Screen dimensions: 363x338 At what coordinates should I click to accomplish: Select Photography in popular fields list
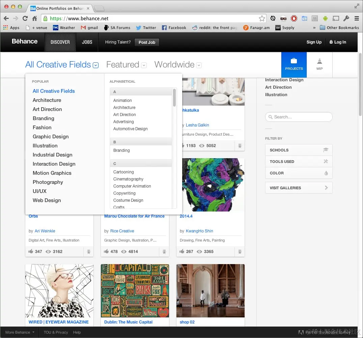48,182
